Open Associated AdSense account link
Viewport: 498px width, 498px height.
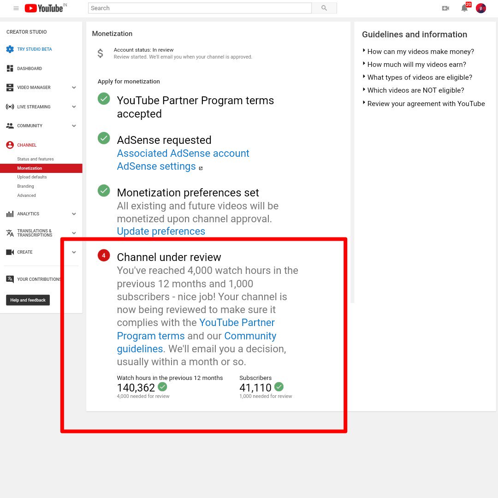click(183, 154)
